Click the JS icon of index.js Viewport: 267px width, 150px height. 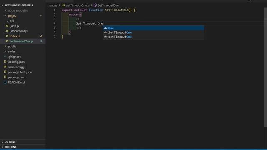7,36
